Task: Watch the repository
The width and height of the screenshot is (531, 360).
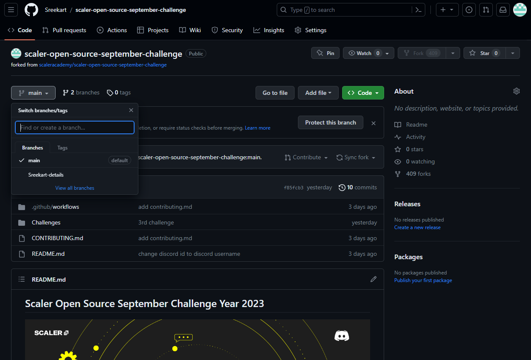Action: coord(364,53)
